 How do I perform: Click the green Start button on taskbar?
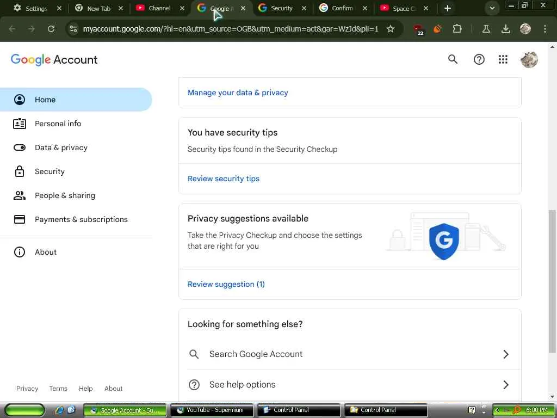tap(24, 410)
